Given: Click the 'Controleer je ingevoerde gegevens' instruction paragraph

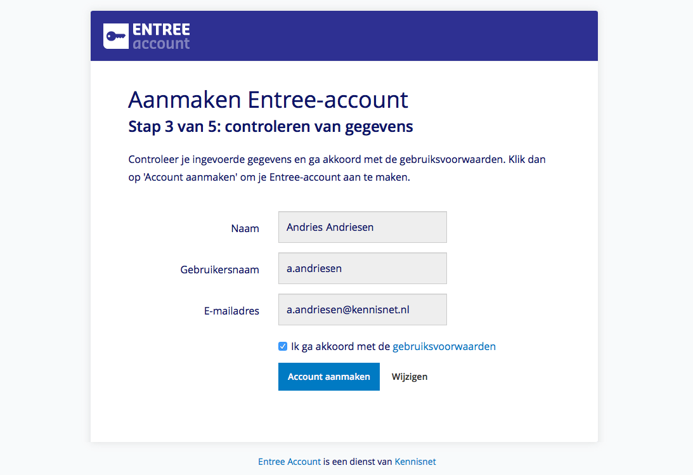Looking at the screenshot, I should [x=337, y=168].
